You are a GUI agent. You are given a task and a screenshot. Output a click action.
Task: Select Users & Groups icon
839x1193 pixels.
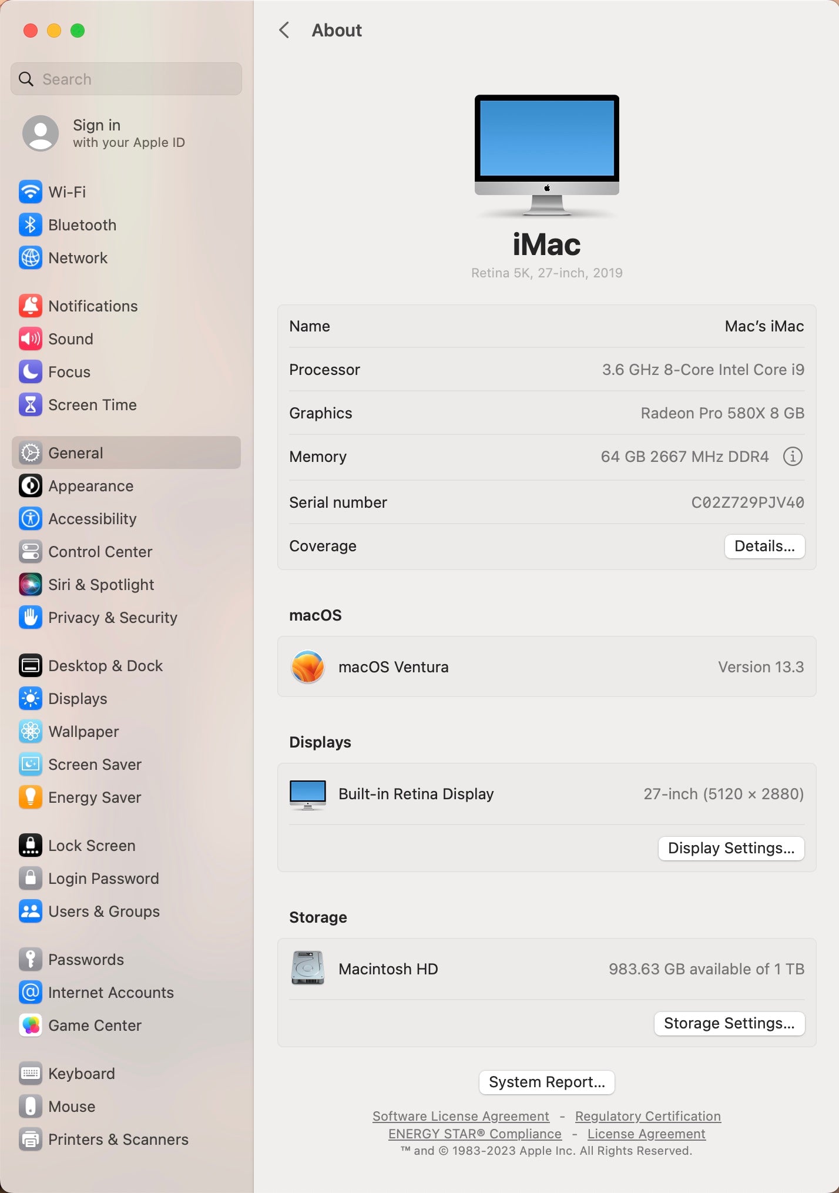pyautogui.click(x=31, y=911)
